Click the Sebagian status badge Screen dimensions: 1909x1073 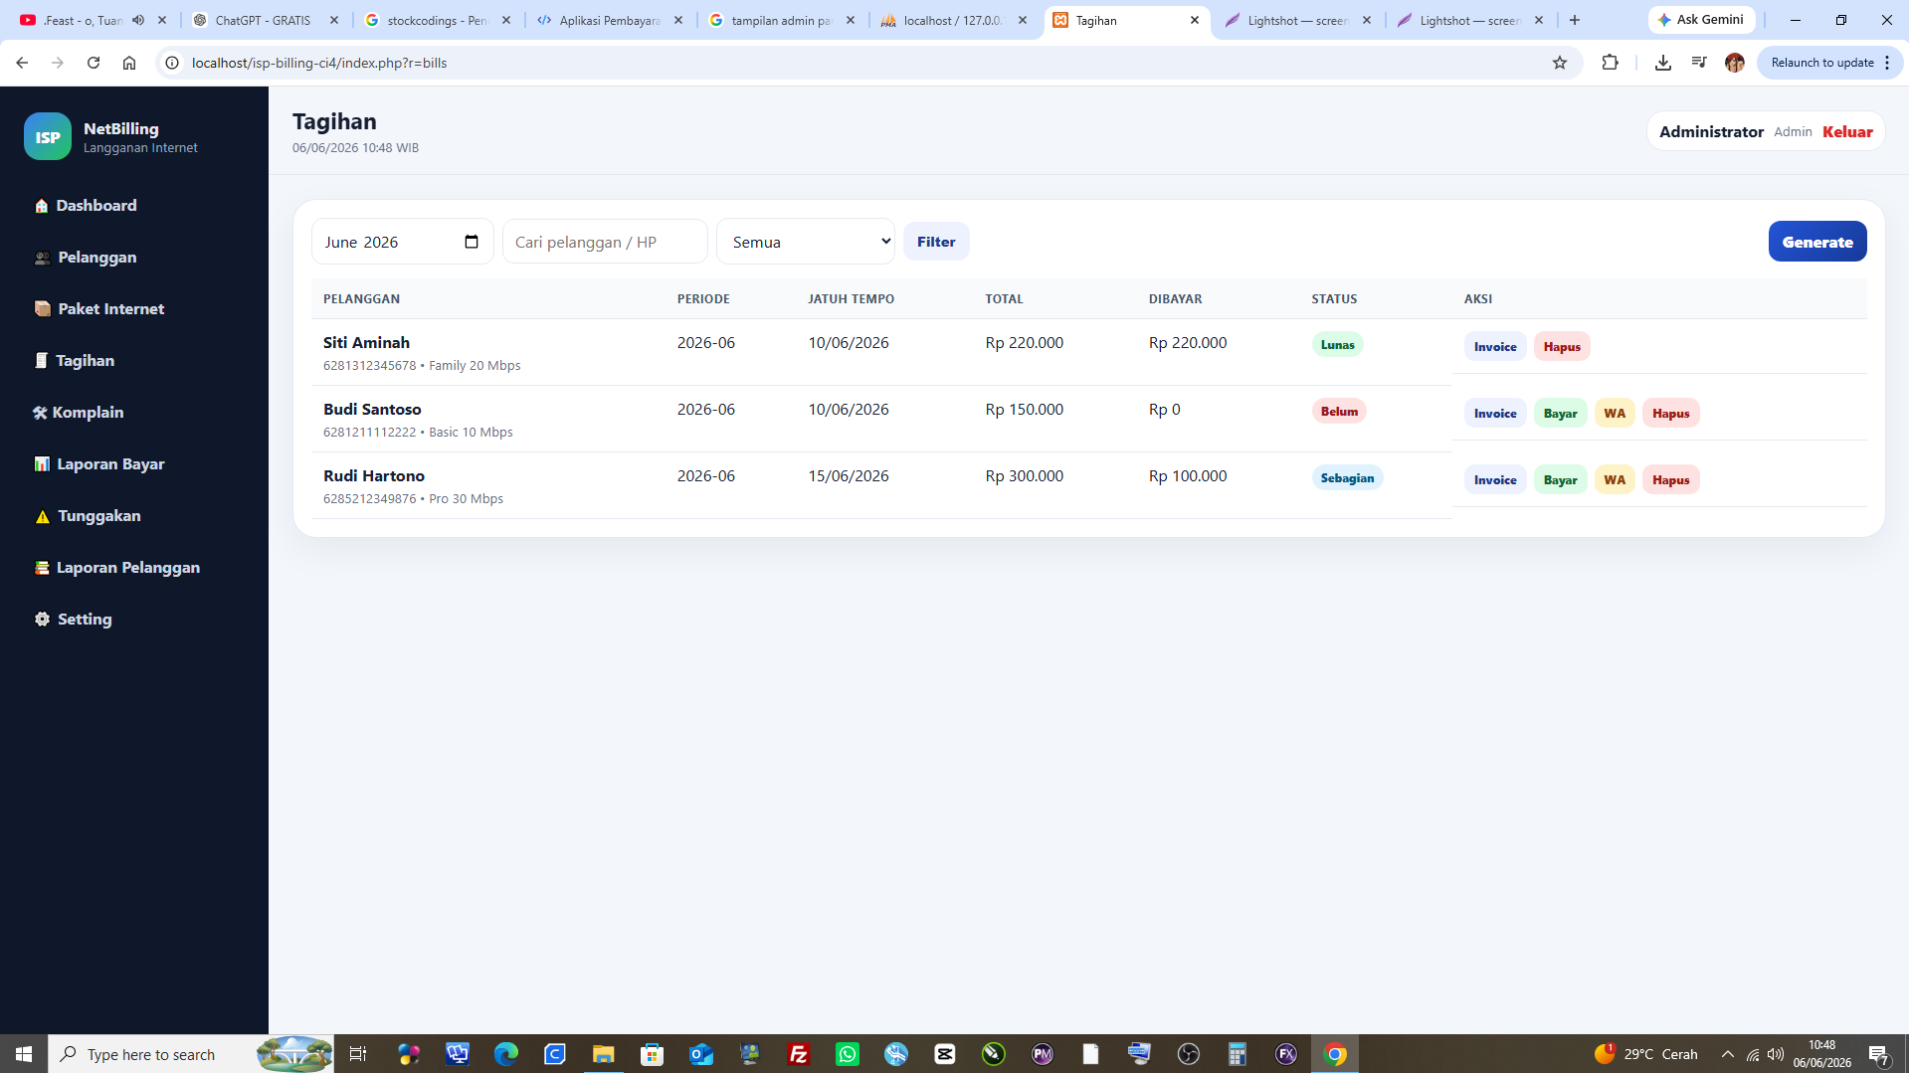coord(1347,477)
